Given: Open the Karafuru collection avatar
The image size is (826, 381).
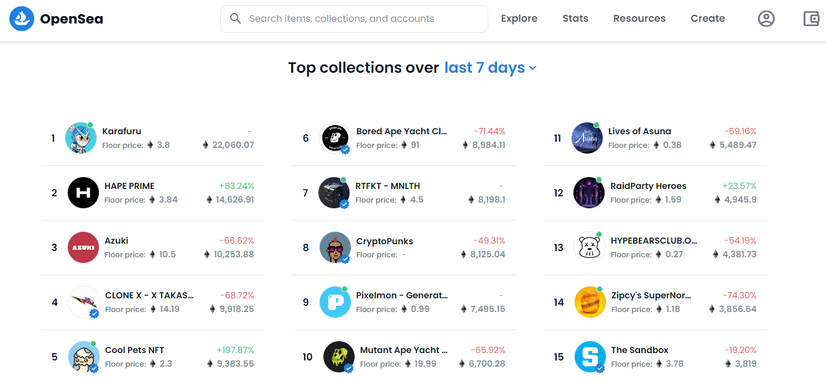Looking at the screenshot, I should tap(80, 138).
